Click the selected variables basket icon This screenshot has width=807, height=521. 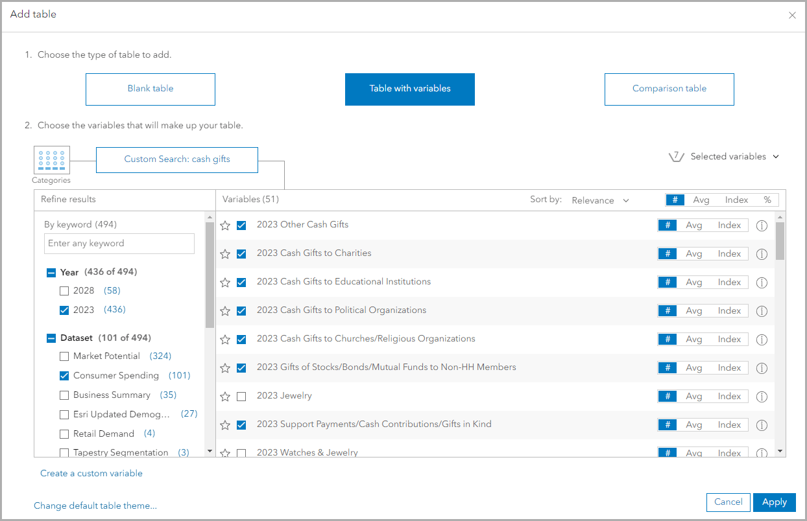click(x=677, y=157)
